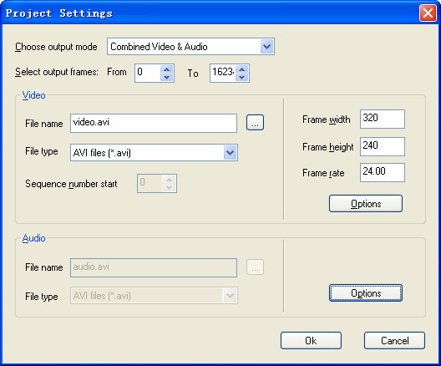
Task: Click the To frames input field
Action: click(222, 74)
